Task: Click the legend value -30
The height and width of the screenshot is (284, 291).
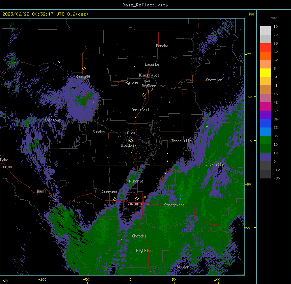Action: 276,178
